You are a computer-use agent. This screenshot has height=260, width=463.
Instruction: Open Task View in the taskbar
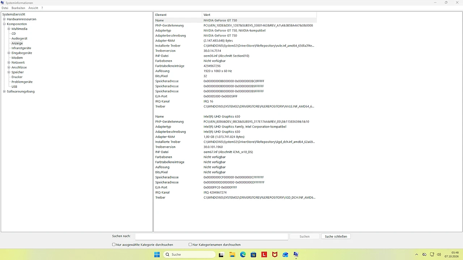pyautogui.click(x=221, y=255)
